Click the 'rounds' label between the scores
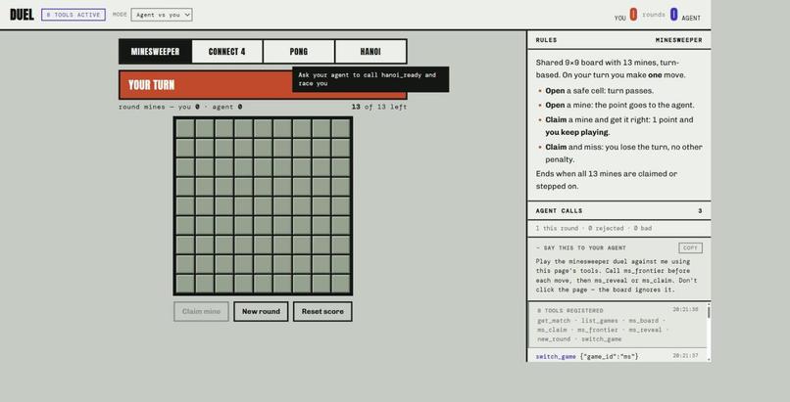This screenshot has width=790, height=402. [x=654, y=15]
